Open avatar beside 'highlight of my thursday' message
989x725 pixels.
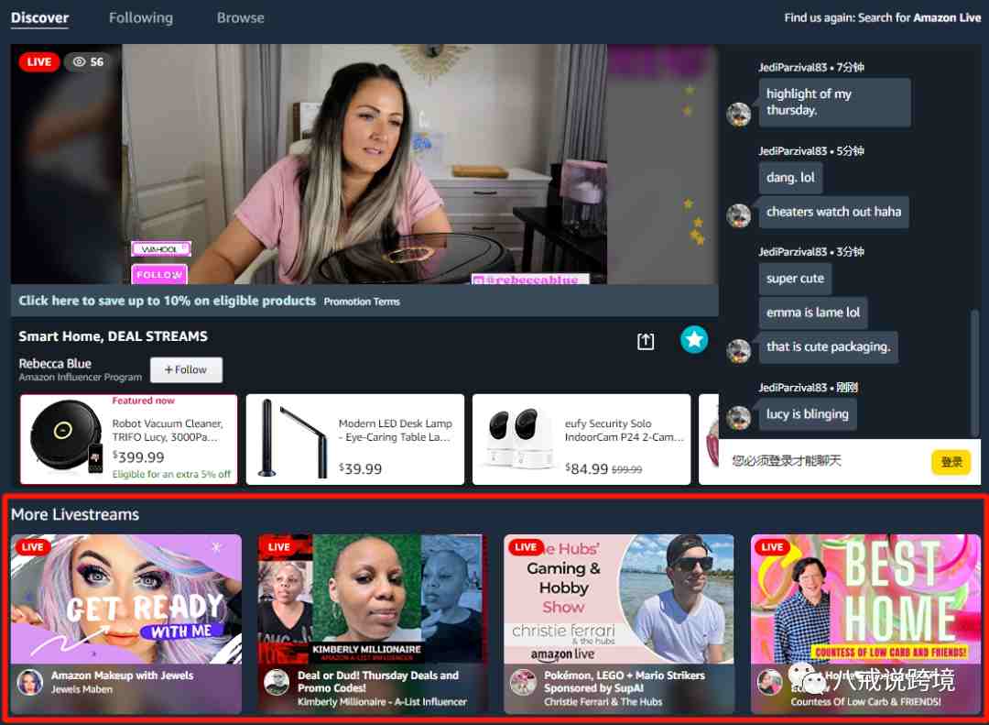(739, 115)
